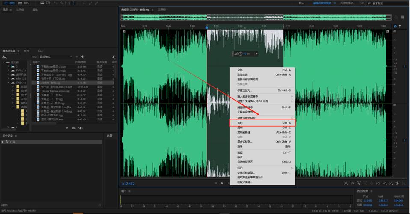Open the 内容 audio format dropdown

coord(56,57)
